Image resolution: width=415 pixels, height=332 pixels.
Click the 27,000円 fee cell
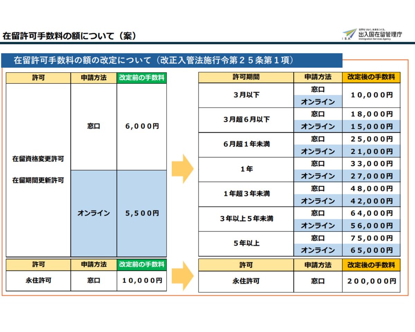pyautogui.click(x=371, y=176)
